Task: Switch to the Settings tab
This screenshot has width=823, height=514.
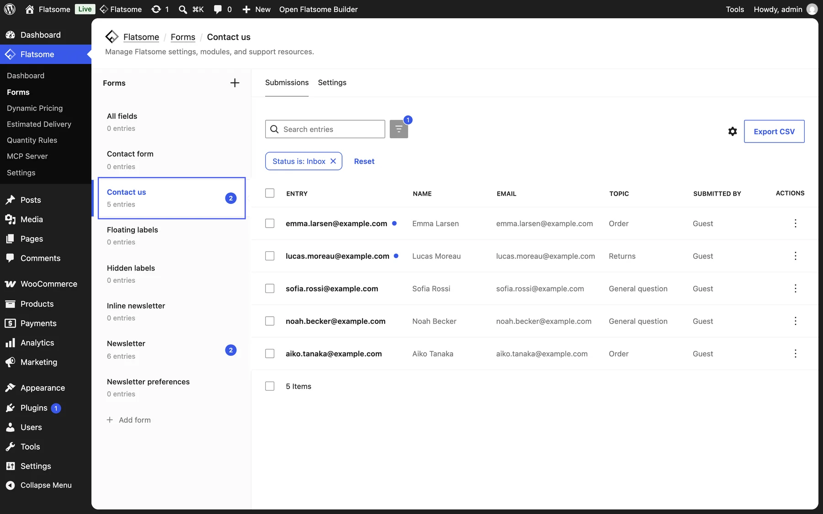Action: (x=332, y=83)
